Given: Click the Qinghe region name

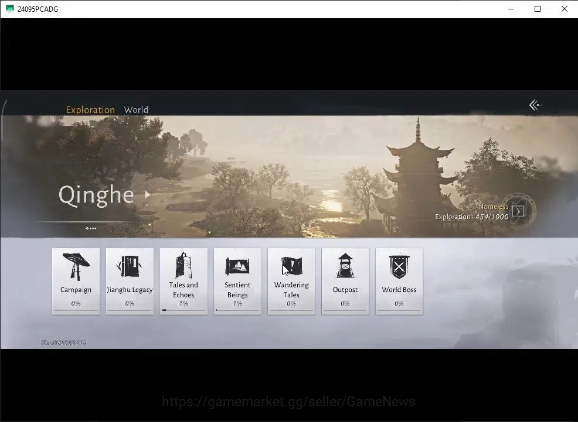Looking at the screenshot, I should (x=96, y=195).
